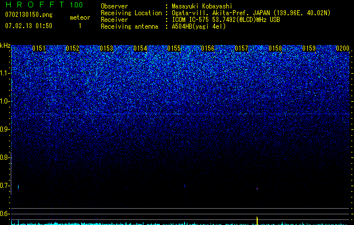354x225 pixels.
Task: Click the 'meteor' count label
Action: click(x=80, y=17)
